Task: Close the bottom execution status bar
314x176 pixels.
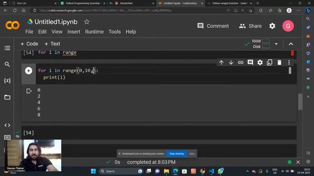Action: [298, 162]
